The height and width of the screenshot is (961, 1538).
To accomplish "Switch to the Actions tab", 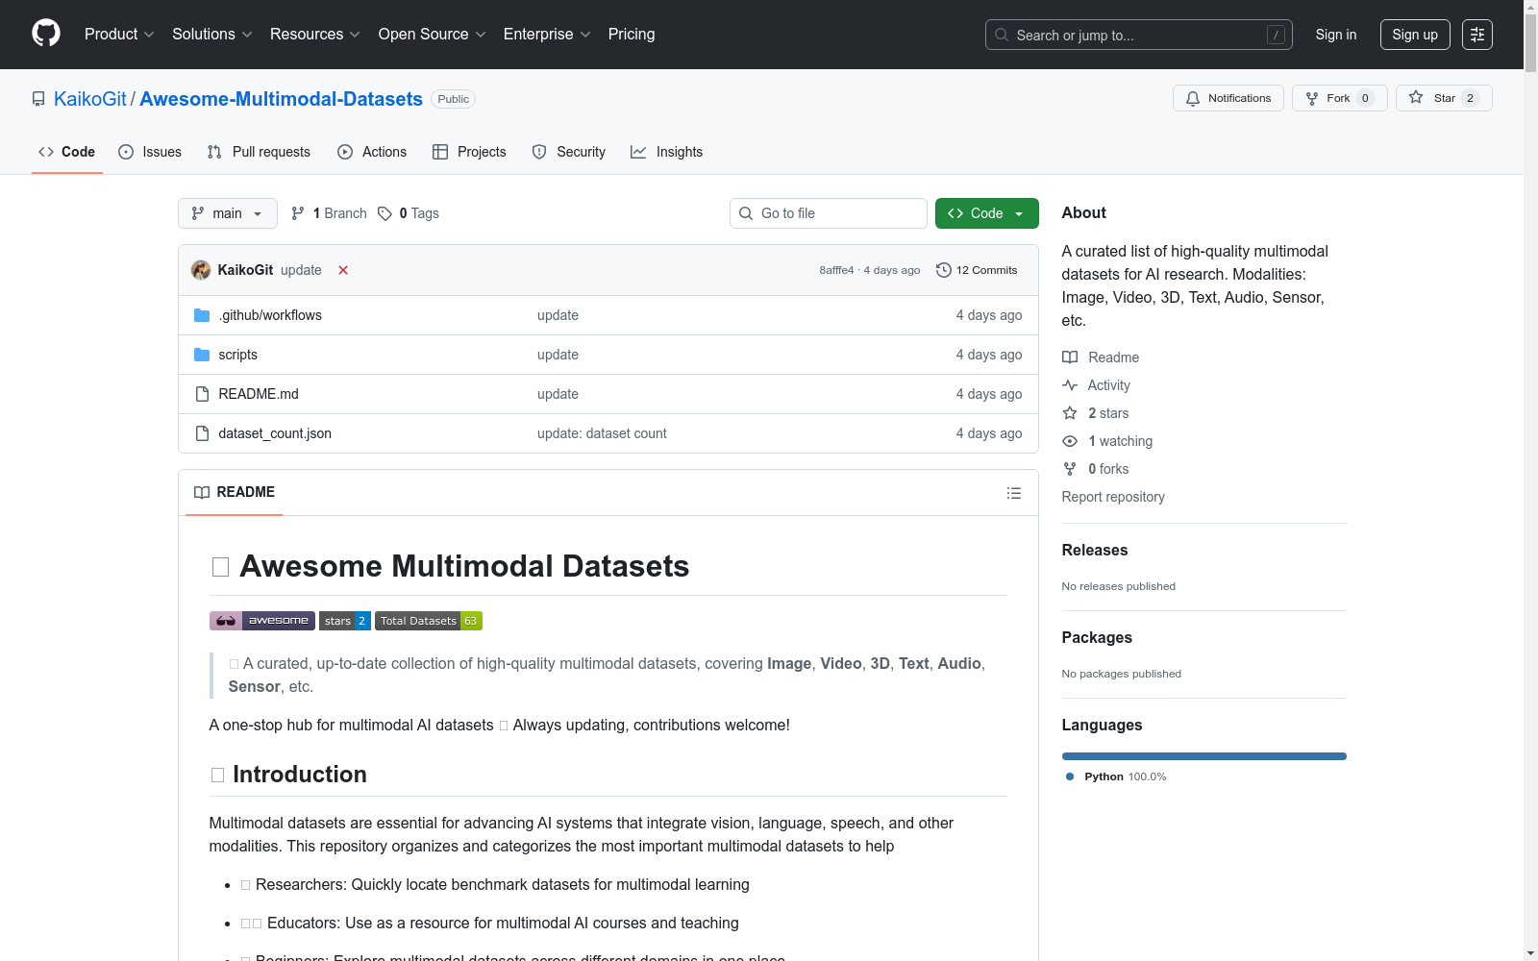I will click(x=372, y=152).
